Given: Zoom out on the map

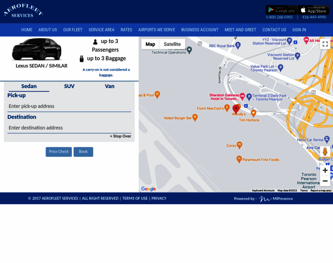Looking at the screenshot, I should tap(325, 181).
